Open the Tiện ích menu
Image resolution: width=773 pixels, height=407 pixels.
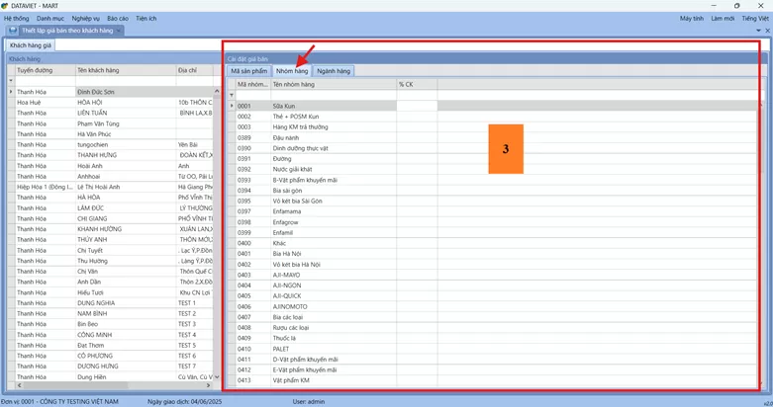pyautogui.click(x=145, y=18)
